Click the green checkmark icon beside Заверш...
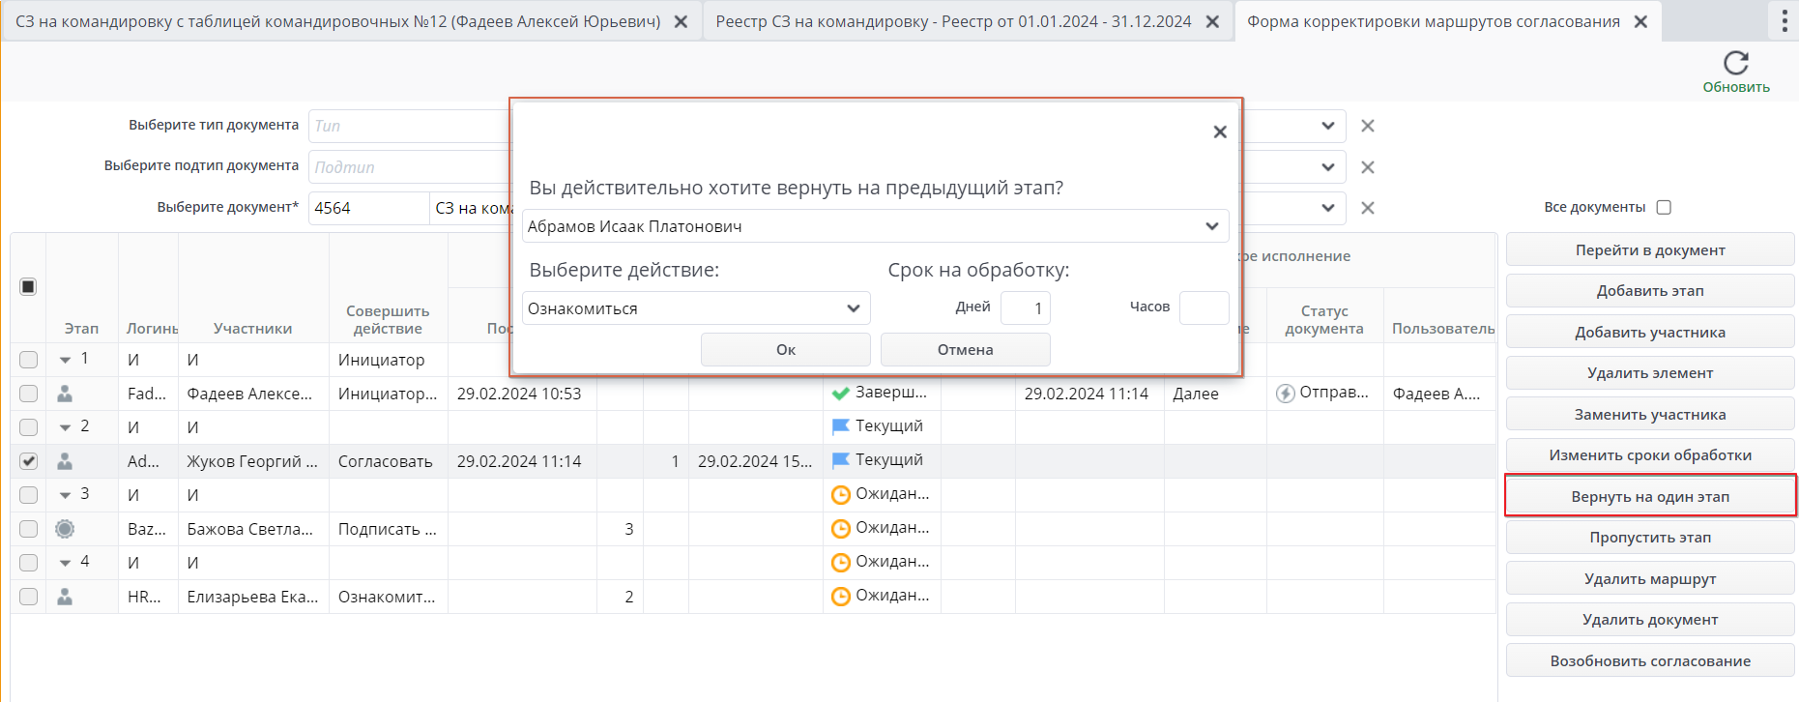1799x702 pixels. click(x=840, y=394)
